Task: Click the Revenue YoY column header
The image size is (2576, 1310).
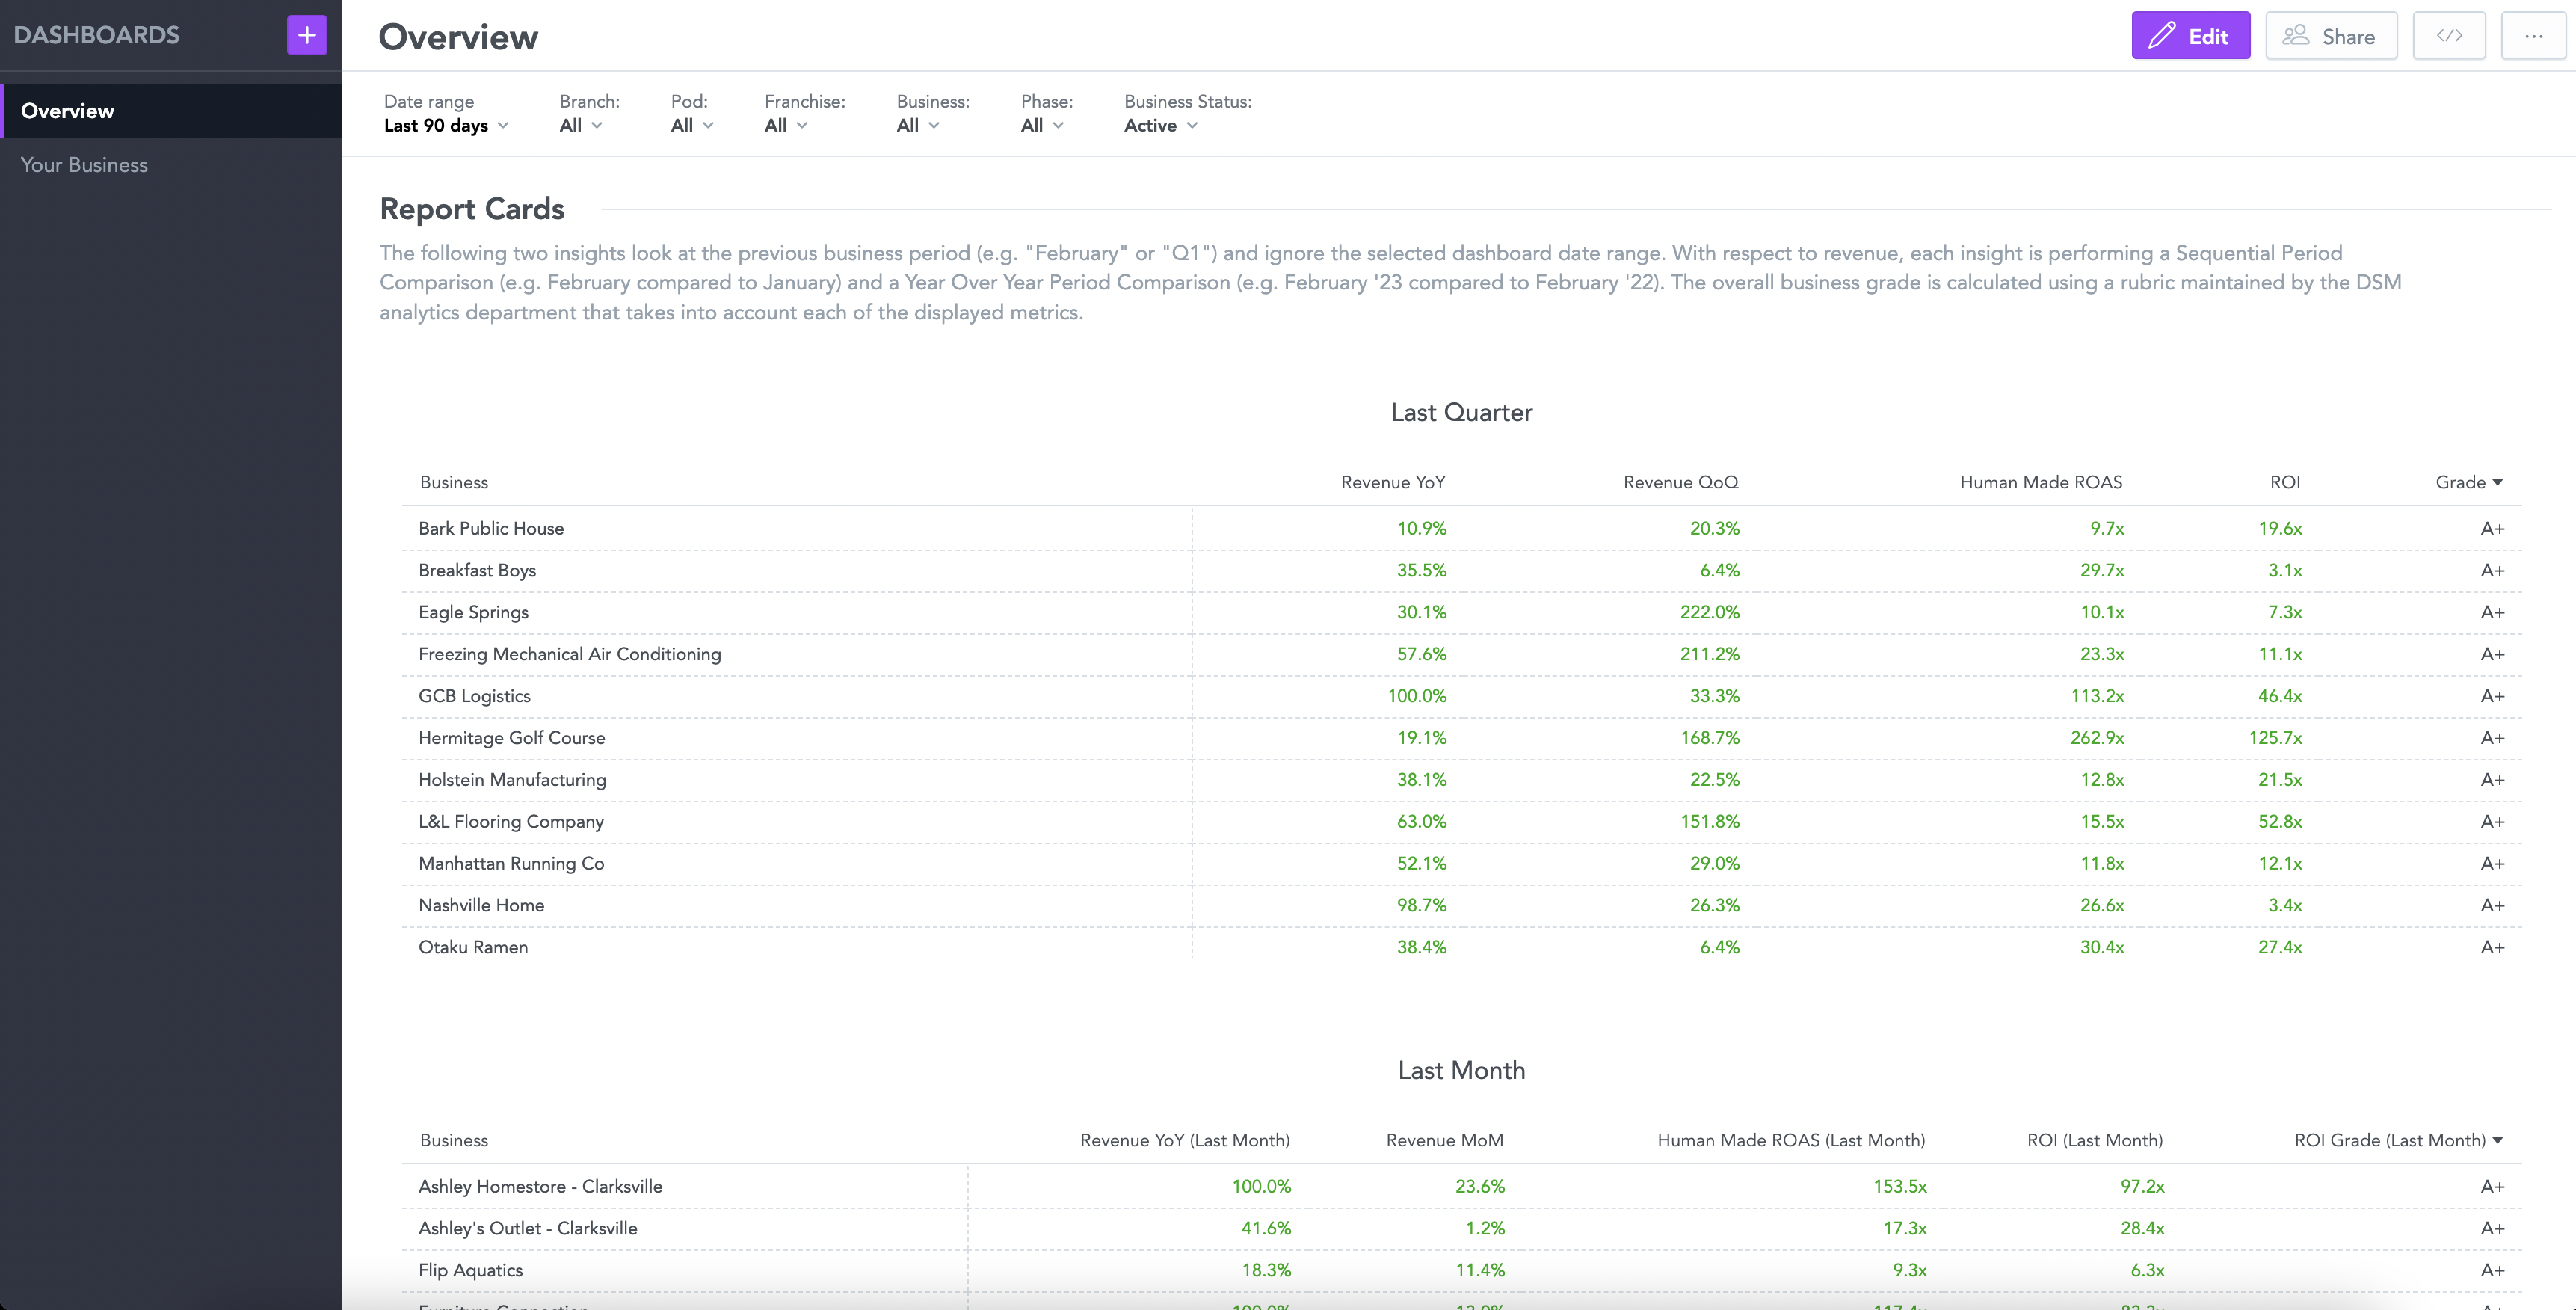Action: pos(1392,482)
